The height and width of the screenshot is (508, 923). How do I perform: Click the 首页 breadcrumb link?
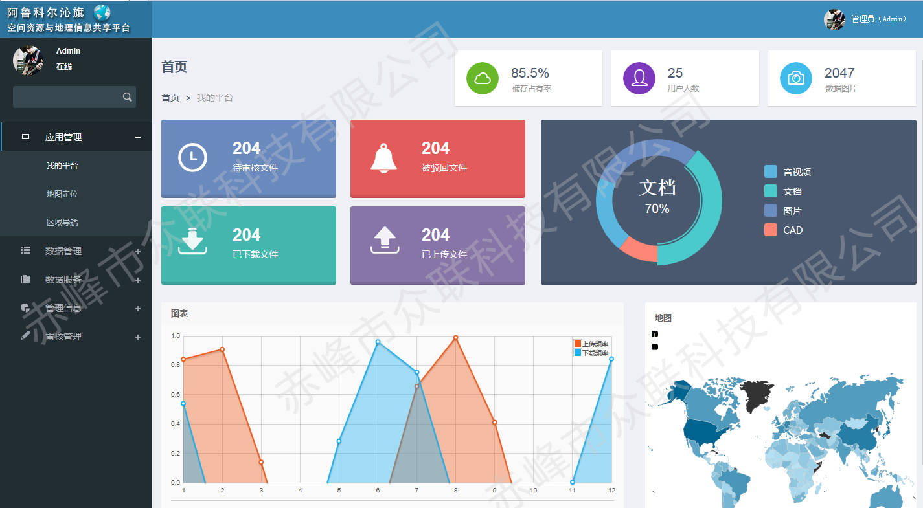[170, 98]
